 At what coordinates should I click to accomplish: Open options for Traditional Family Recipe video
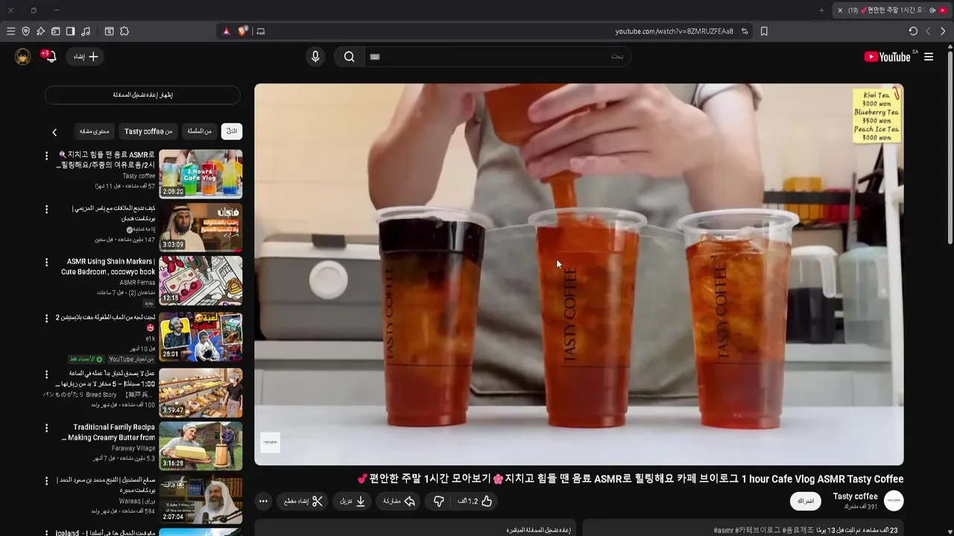[46, 428]
